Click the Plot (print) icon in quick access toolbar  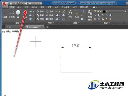pyautogui.click(x=26, y=3)
